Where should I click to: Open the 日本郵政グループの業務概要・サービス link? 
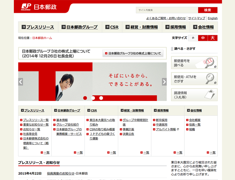click(x=69, y=132)
